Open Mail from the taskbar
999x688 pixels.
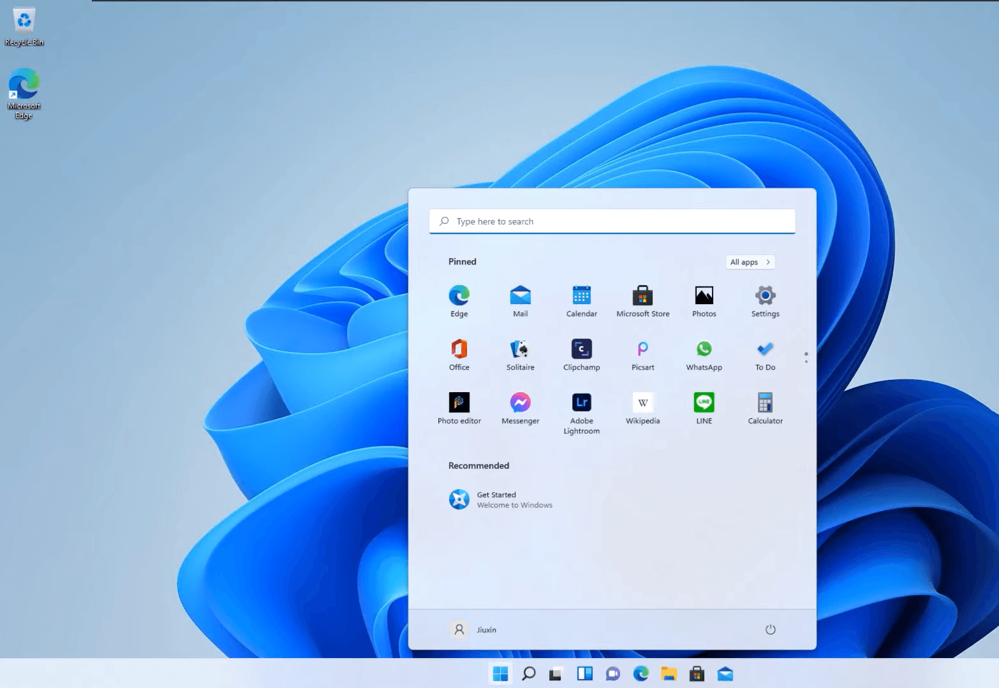click(725, 673)
